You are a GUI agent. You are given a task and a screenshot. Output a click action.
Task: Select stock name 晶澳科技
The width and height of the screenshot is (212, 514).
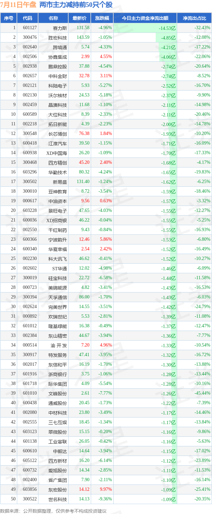click(x=58, y=105)
